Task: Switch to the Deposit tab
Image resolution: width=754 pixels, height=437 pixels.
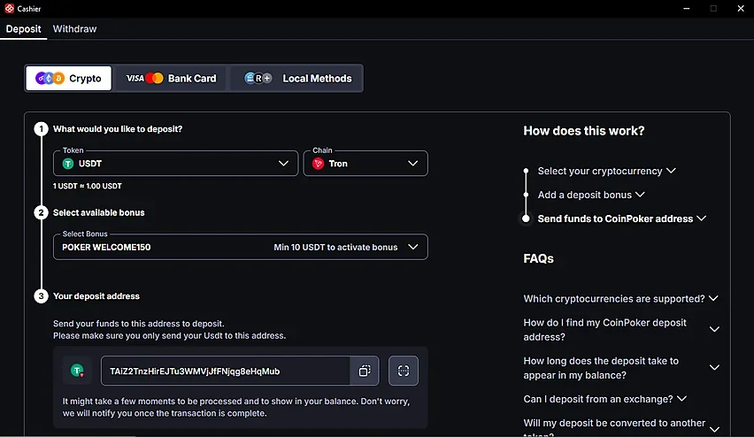Action: pyautogui.click(x=23, y=29)
